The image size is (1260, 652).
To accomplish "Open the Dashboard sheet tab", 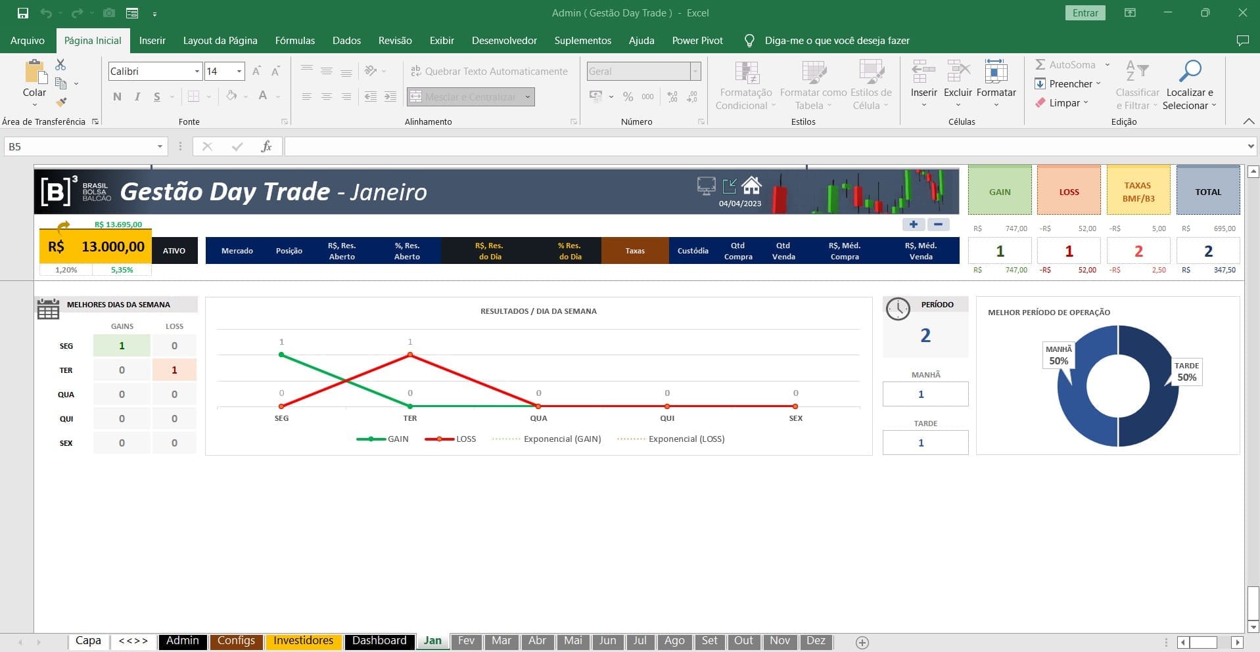I will tap(379, 641).
